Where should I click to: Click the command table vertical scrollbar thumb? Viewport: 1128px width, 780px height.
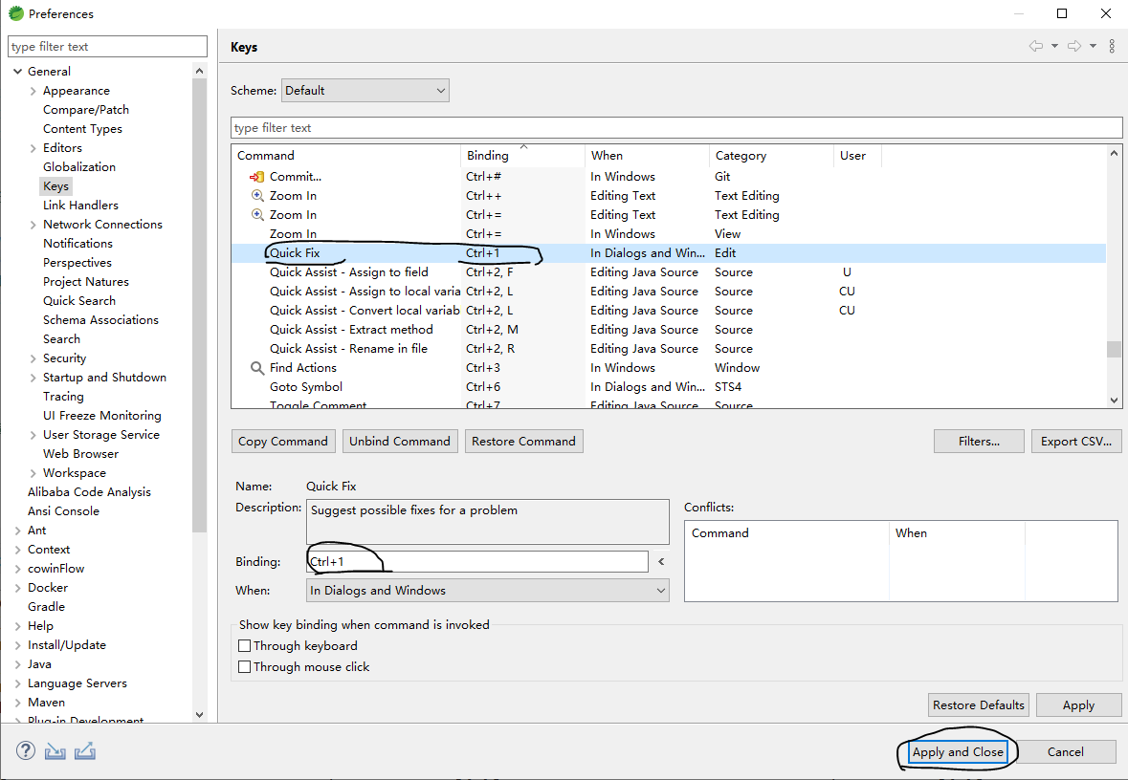(x=1114, y=349)
